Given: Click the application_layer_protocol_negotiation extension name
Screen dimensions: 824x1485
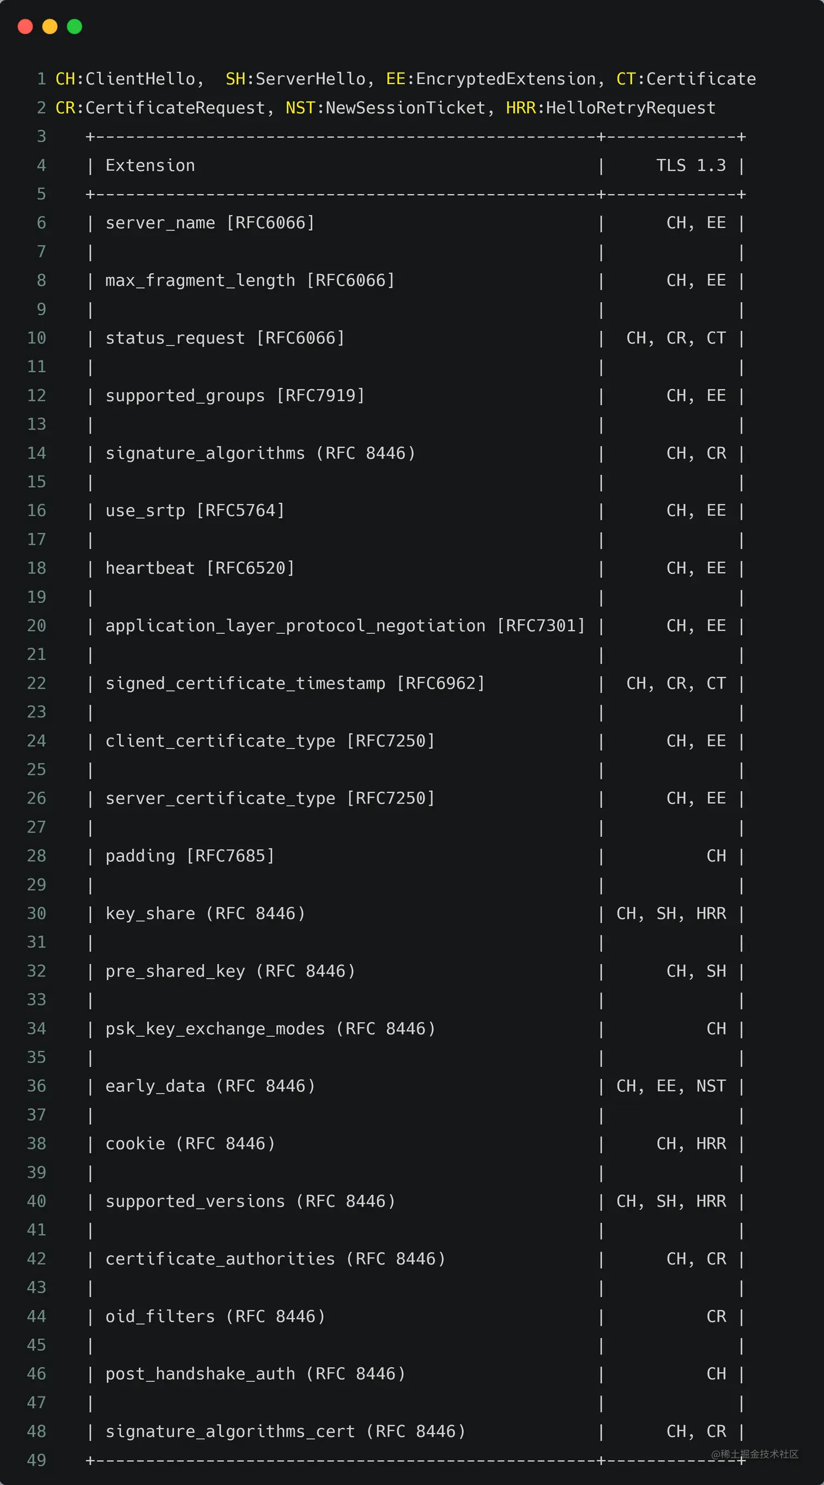Looking at the screenshot, I should tap(295, 626).
